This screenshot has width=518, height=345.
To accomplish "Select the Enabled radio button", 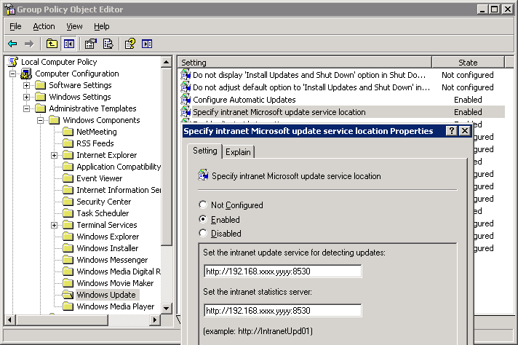I will click(x=203, y=219).
